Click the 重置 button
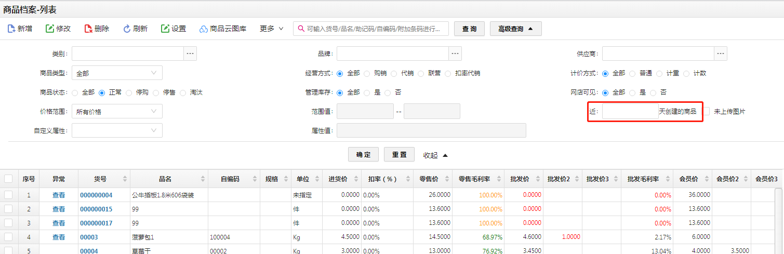Screen dimensions: 784x254 click(x=399, y=155)
